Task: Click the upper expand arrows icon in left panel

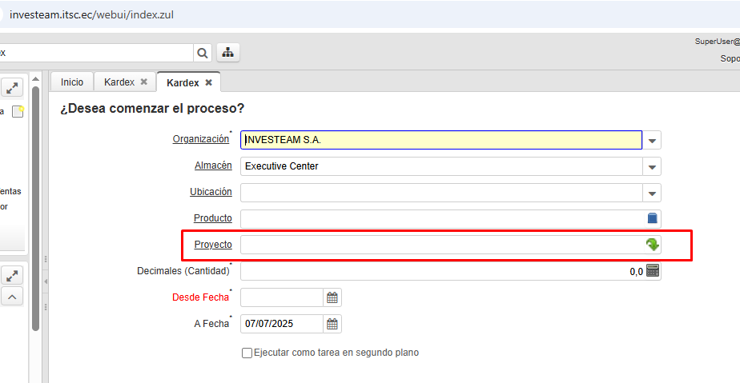Action: click(13, 88)
